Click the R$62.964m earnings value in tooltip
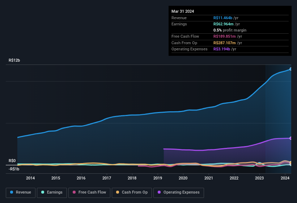 coord(223,24)
